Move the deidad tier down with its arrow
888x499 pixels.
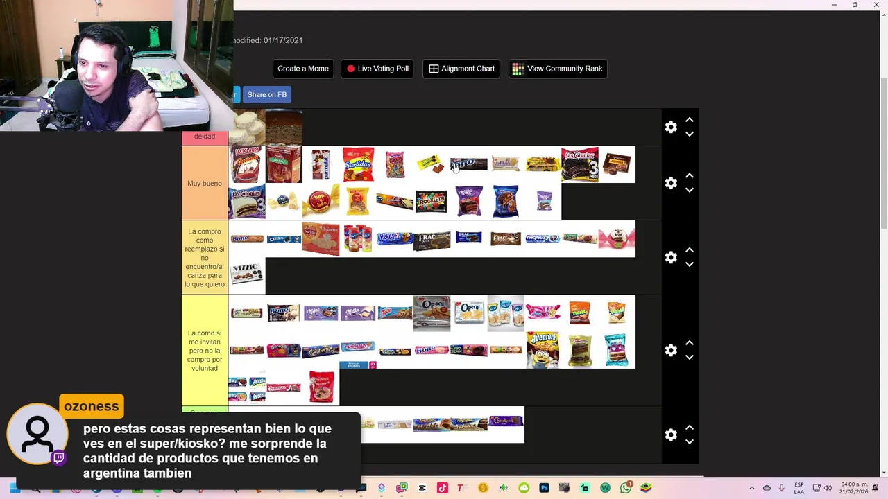point(690,134)
